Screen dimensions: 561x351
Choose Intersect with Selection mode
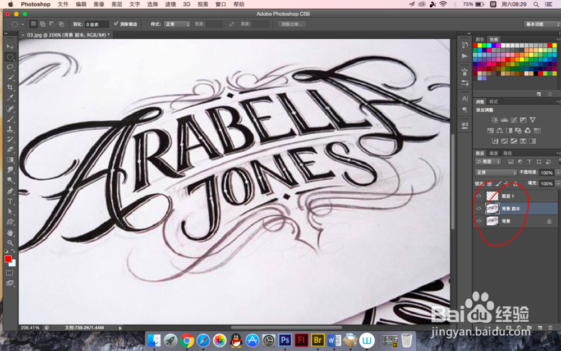tap(61, 24)
